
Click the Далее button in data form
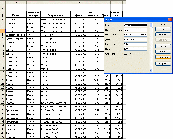(163, 52)
